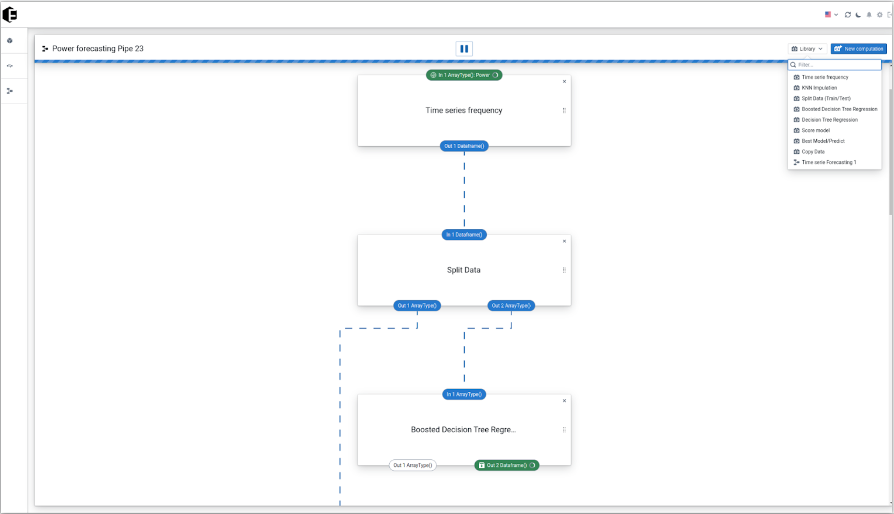894x514 pixels.
Task: Expand the language flag dropdown
Action: (831, 15)
